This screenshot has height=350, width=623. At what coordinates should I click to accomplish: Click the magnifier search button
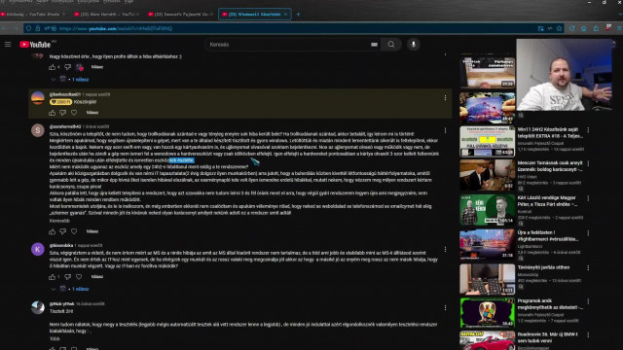391,45
